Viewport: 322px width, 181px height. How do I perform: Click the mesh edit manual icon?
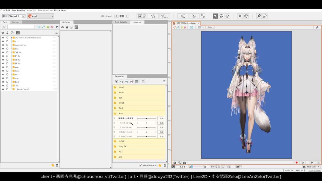pyautogui.click(x=153, y=16)
